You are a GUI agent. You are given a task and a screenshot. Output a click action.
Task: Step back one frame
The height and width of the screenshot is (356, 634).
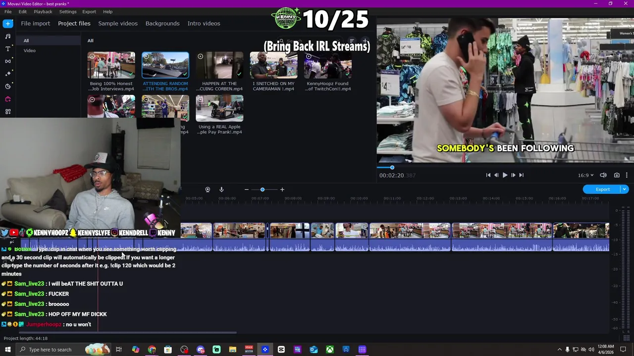point(496,175)
